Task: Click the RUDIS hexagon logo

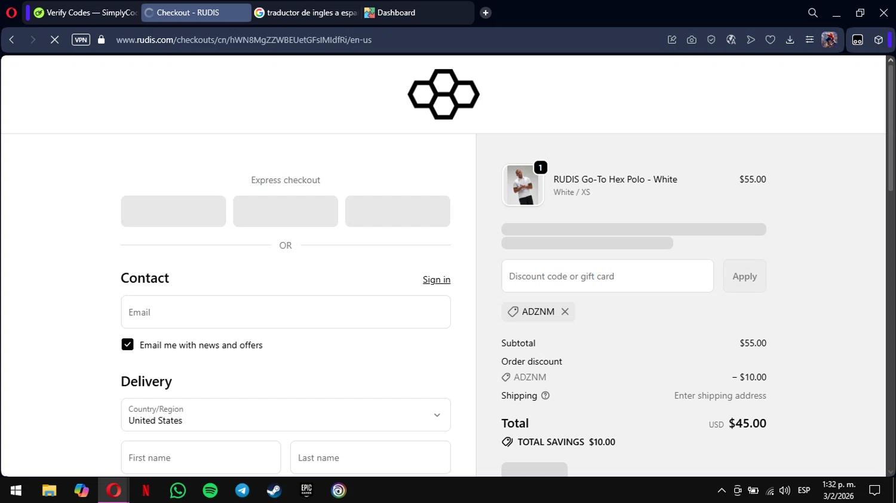Action: 444,94
